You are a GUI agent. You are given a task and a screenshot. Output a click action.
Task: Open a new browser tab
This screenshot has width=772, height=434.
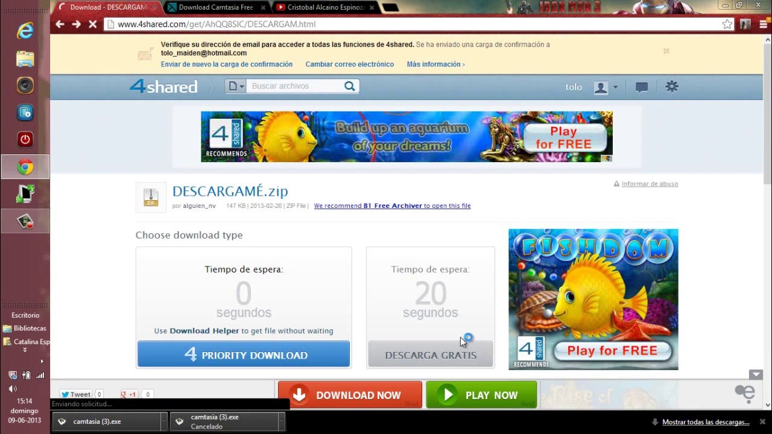[x=390, y=8]
